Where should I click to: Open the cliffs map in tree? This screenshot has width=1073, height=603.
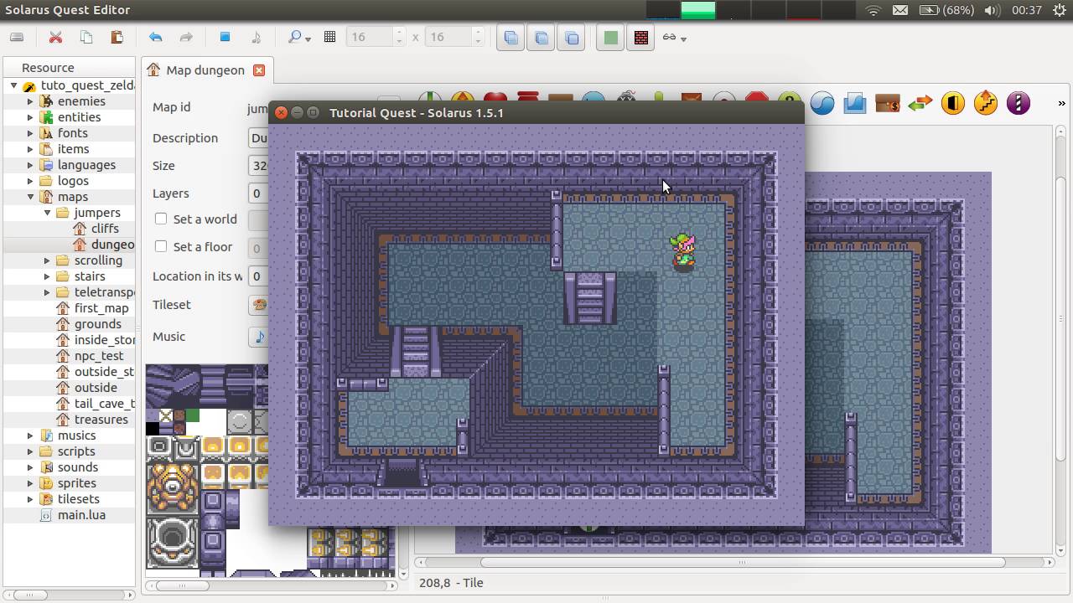105,229
